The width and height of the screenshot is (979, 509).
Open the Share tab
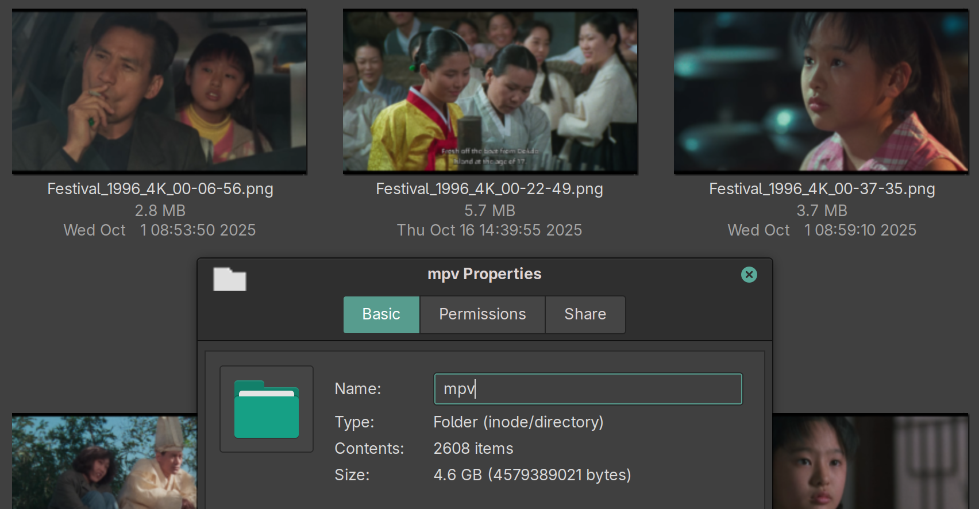pos(585,314)
